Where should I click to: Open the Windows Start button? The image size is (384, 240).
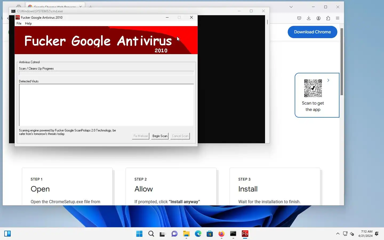(139, 234)
